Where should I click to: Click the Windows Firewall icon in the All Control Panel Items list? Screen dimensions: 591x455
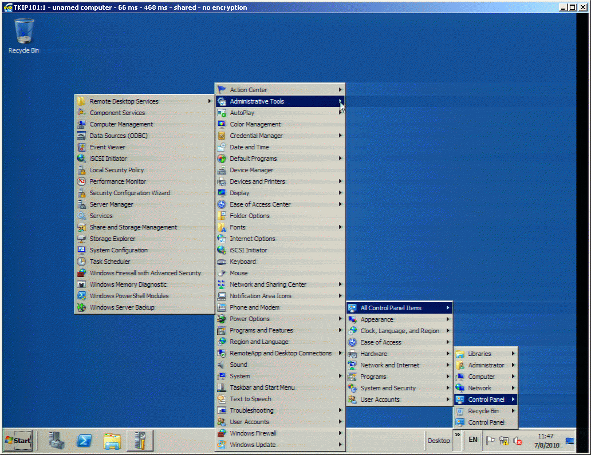[x=222, y=433]
